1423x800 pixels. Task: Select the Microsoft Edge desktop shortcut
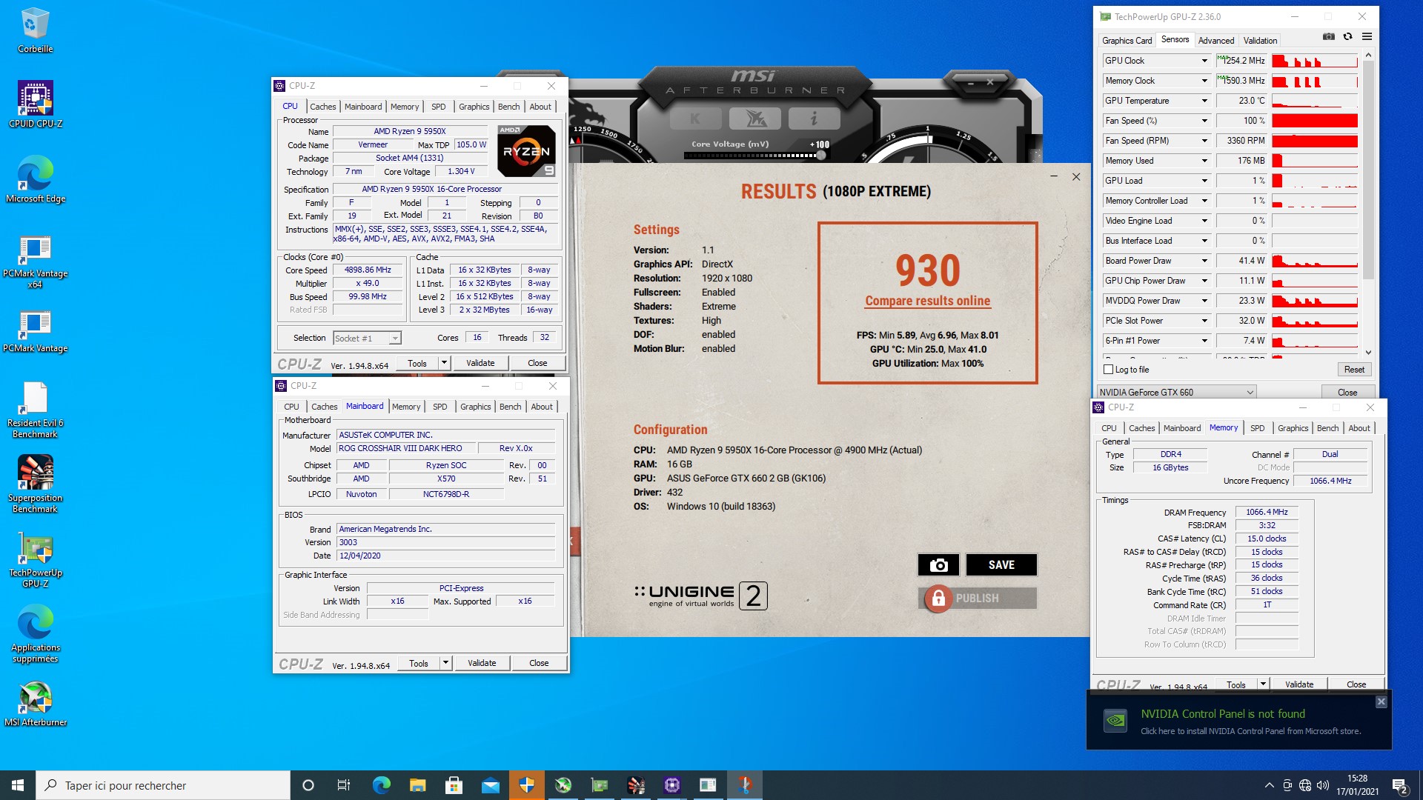coord(35,179)
